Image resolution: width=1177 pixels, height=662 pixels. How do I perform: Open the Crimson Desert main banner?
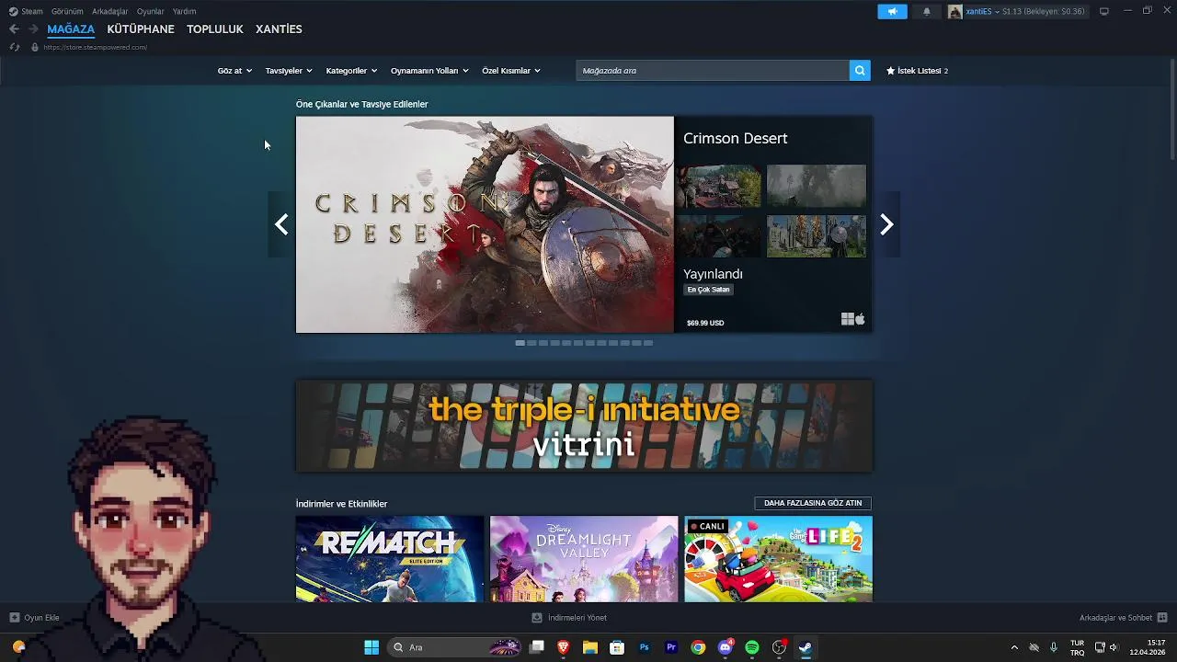(485, 224)
